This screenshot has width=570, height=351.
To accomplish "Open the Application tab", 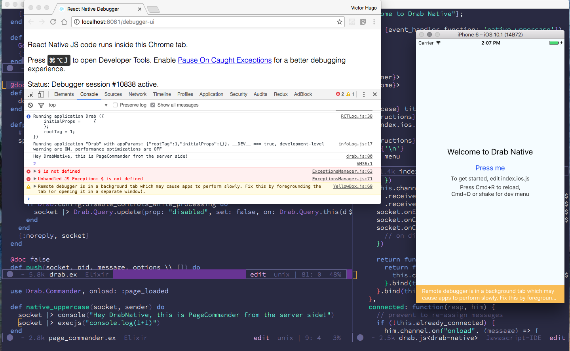I will 211,94.
